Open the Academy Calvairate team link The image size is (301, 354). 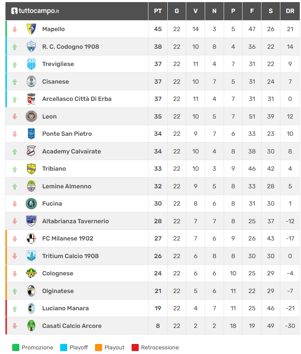[x=71, y=151]
